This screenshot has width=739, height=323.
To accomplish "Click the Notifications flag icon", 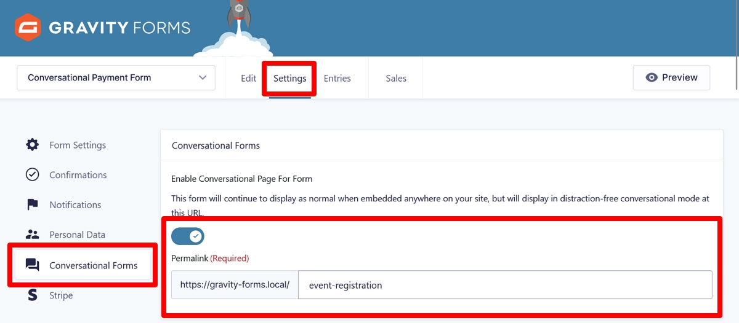I will (x=32, y=204).
